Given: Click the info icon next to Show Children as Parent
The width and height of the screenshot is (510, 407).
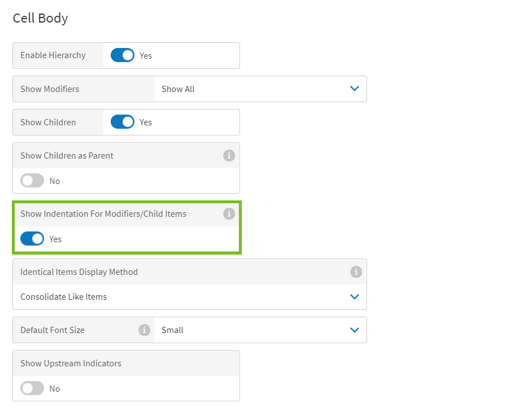Looking at the screenshot, I should [229, 155].
